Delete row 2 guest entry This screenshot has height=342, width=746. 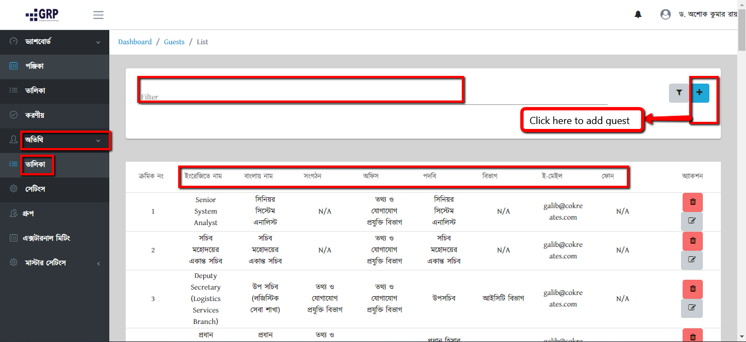click(x=692, y=241)
